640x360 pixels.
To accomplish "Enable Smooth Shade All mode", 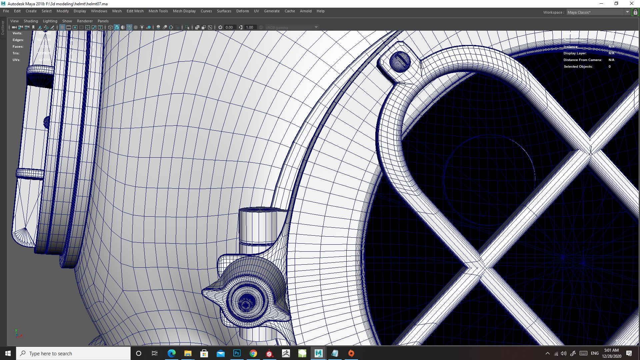I will (117, 27).
